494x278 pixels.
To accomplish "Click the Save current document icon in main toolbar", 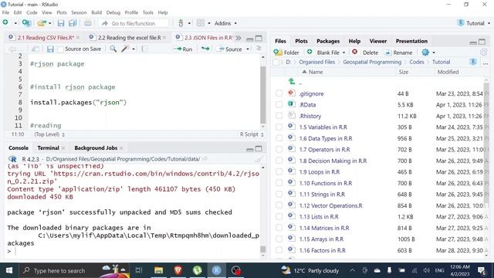I will click(x=61, y=23).
